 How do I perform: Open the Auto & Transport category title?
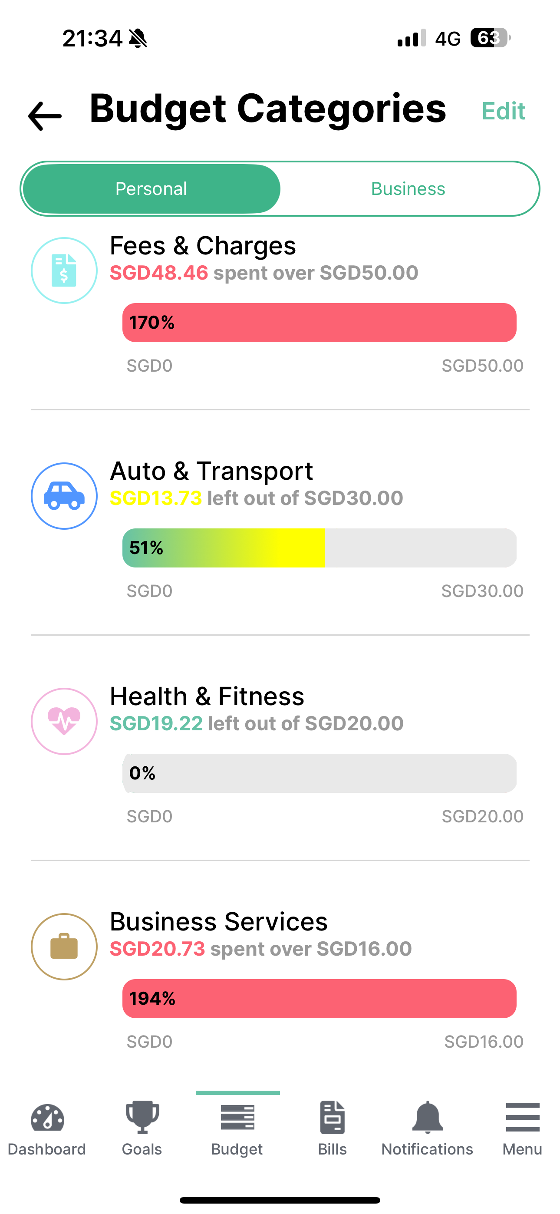click(211, 471)
